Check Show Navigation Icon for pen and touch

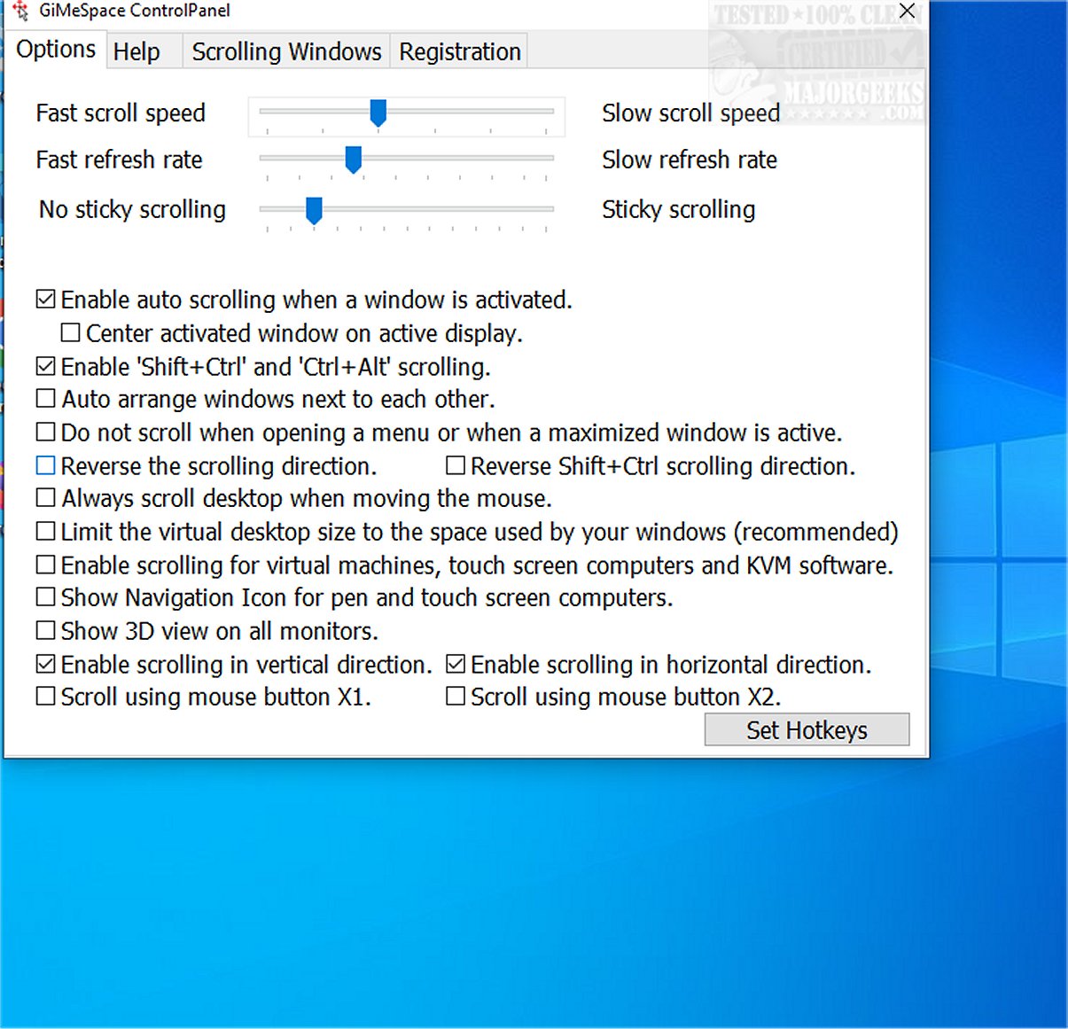pos(45,597)
